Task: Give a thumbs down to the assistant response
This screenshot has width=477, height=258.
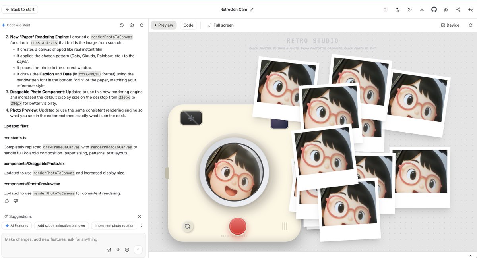Action: point(16,201)
